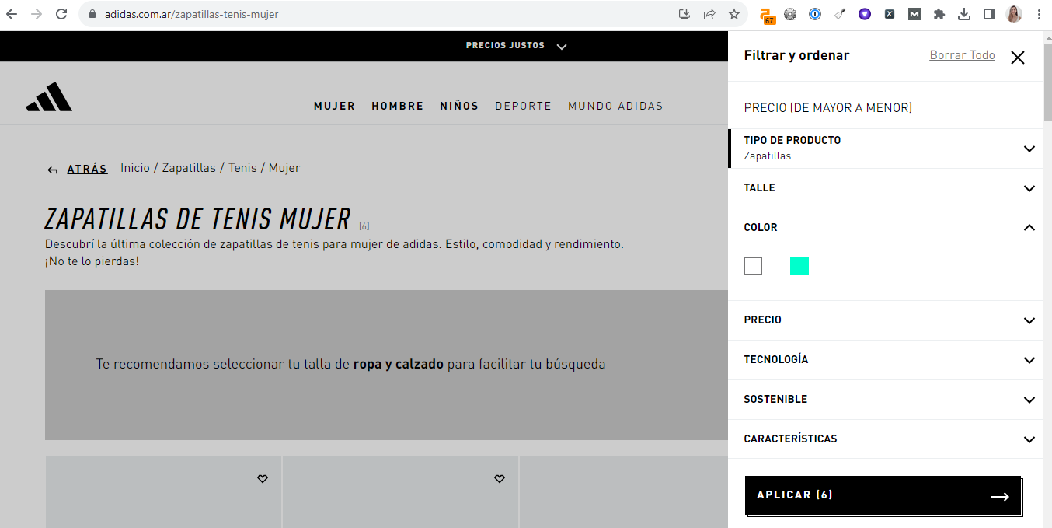
Task: Add first product to wishlist via heart
Action: 263,479
